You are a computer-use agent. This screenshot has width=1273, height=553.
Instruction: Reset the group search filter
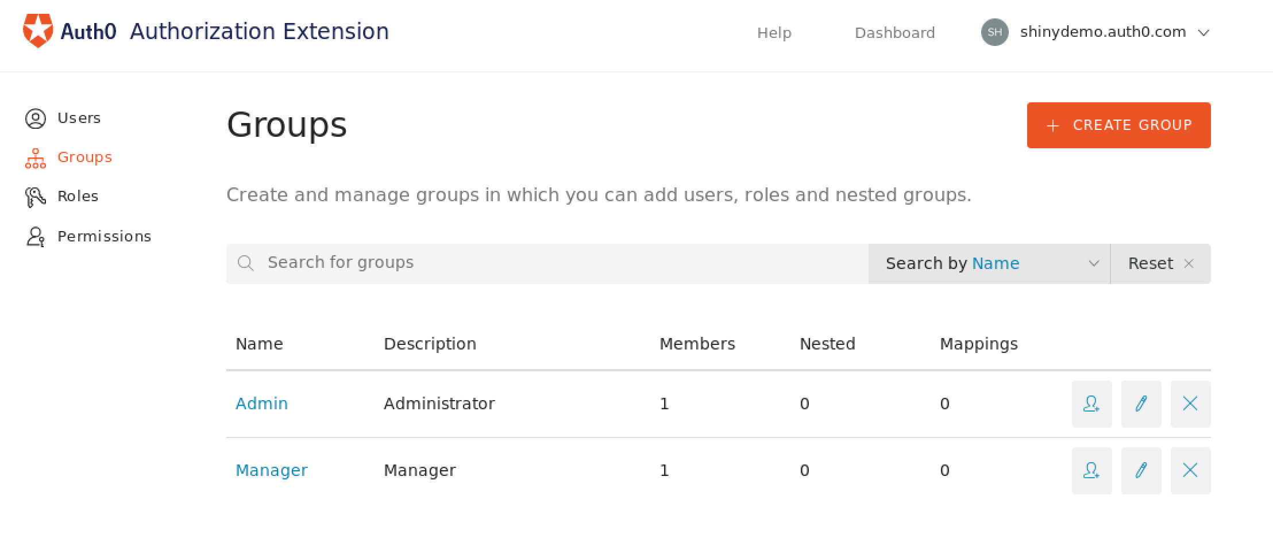[1160, 264]
